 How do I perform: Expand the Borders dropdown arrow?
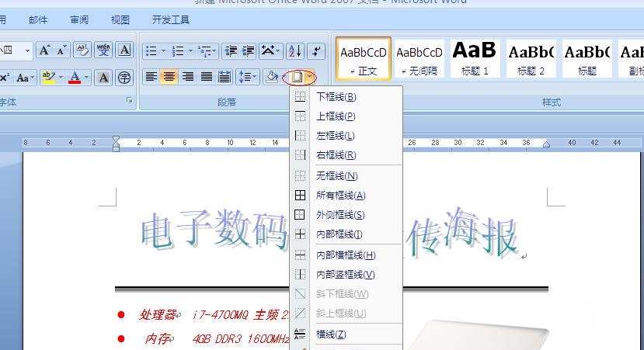[x=310, y=77]
